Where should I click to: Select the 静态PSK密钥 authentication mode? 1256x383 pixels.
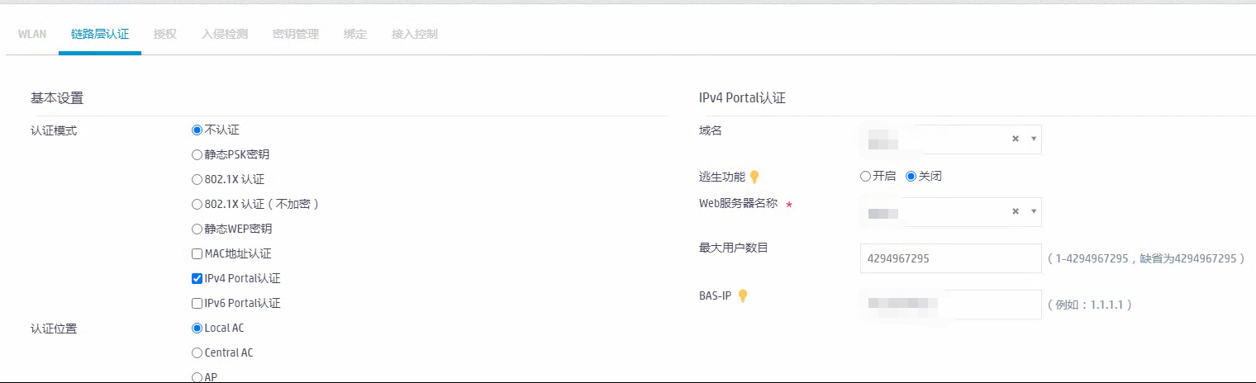[197, 154]
